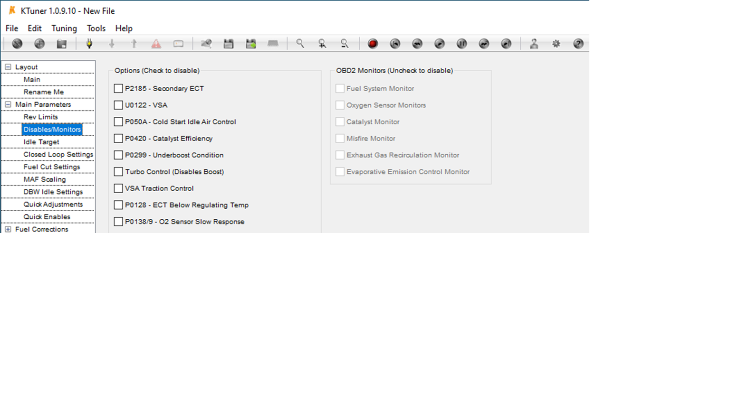Click the play button in the toolbar

440,44
